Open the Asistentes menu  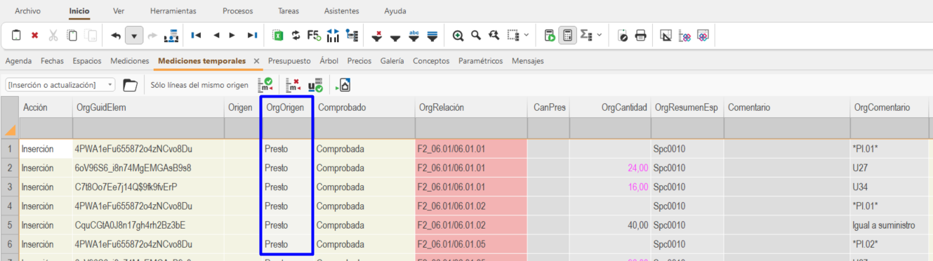[x=342, y=11]
